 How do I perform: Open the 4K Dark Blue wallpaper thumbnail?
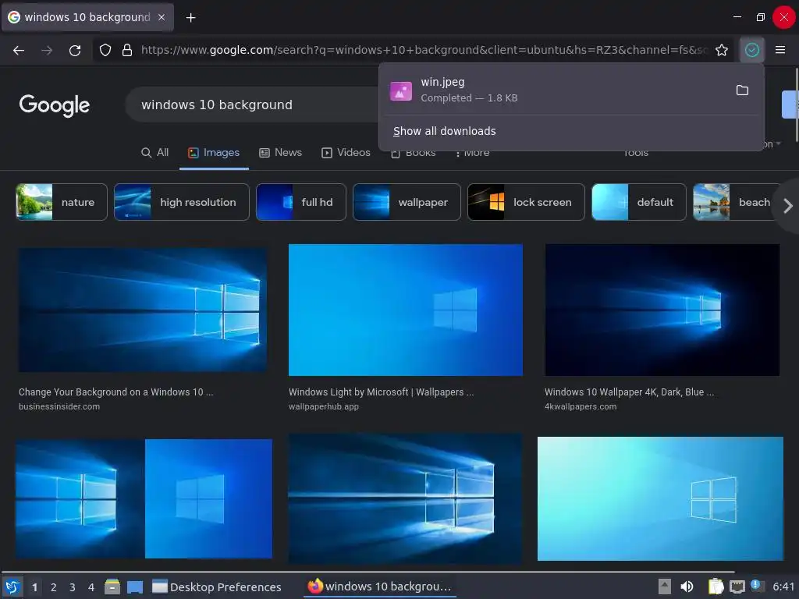(x=662, y=310)
